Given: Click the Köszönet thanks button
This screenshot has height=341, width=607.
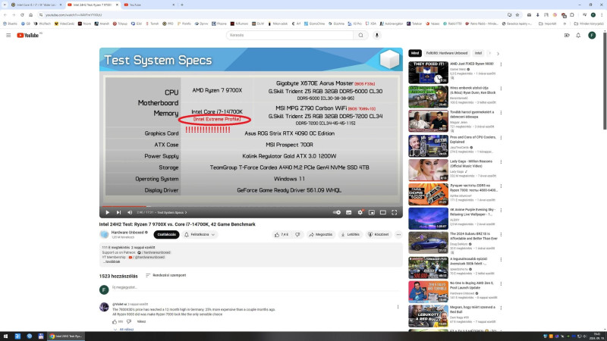Looking at the screenshot, I should (x=378, y=235).
